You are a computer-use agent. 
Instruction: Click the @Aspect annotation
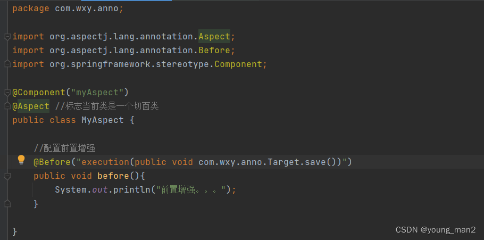pyautogui.click(x=31, y=106)
